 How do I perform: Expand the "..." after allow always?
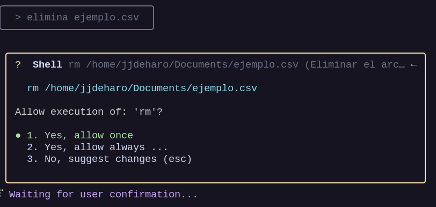159,149
